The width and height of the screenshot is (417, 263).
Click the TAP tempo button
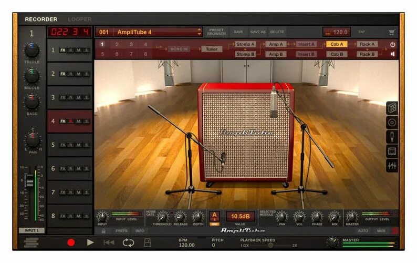coord(361,32)
